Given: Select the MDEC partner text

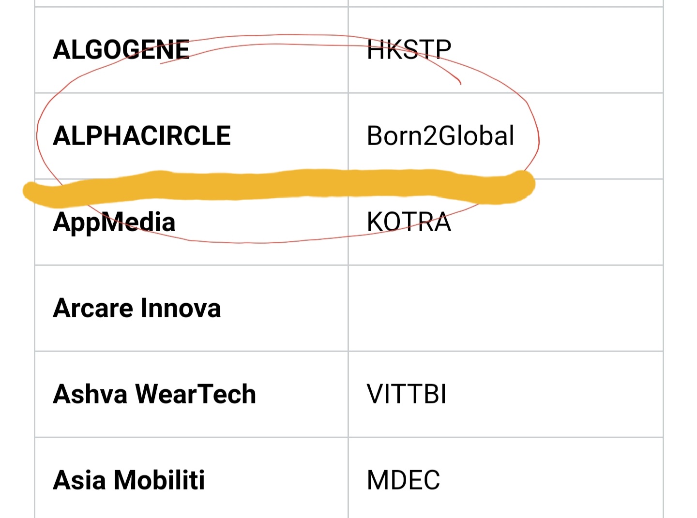Looking at the screenshot, I should pos(403,480).
